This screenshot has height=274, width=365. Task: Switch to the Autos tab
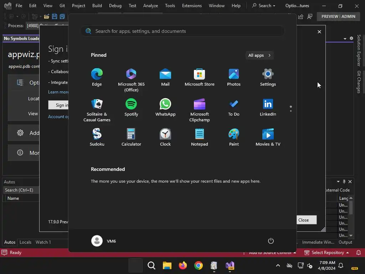10,242
